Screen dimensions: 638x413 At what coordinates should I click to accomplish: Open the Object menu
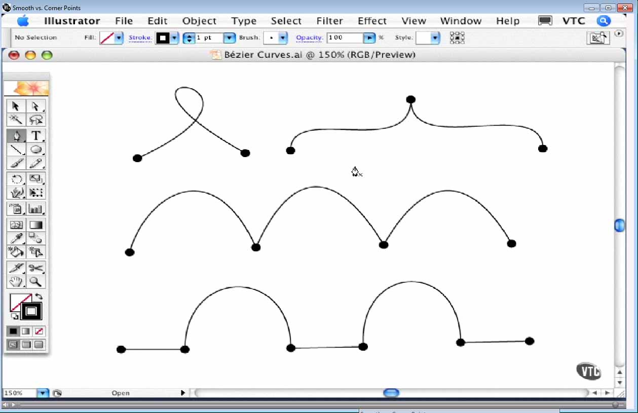(200, 21)
